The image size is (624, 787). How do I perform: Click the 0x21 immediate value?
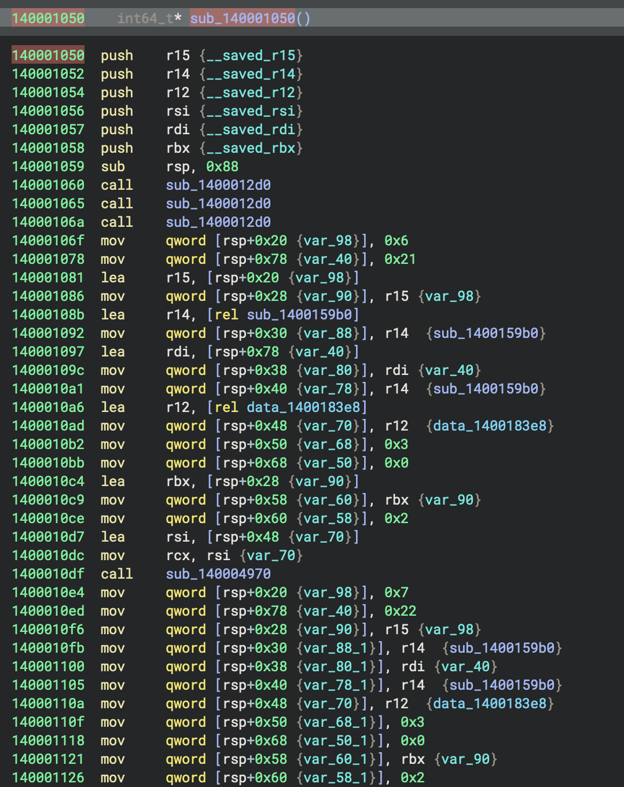point(400,259)
